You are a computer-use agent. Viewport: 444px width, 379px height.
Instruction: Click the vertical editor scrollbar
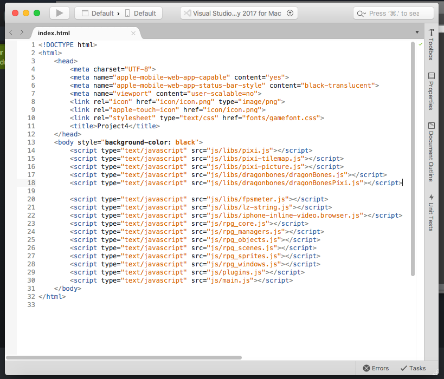pos(413,159)
